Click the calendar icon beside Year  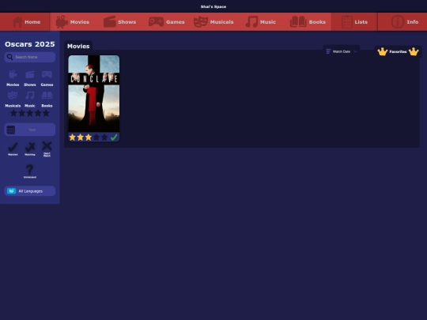(11, 130)
